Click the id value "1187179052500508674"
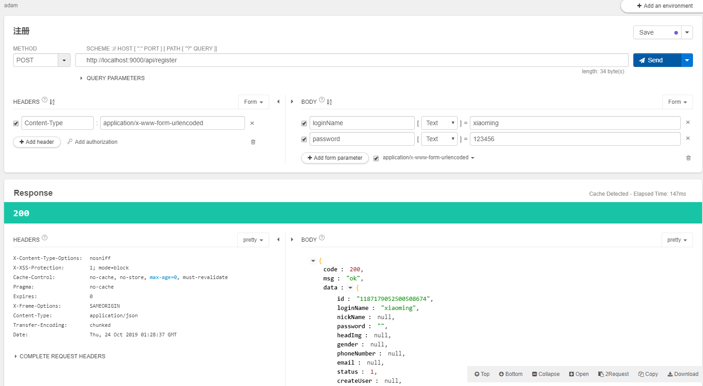Viewport: 703px width, 386px height. pos(393,299)
